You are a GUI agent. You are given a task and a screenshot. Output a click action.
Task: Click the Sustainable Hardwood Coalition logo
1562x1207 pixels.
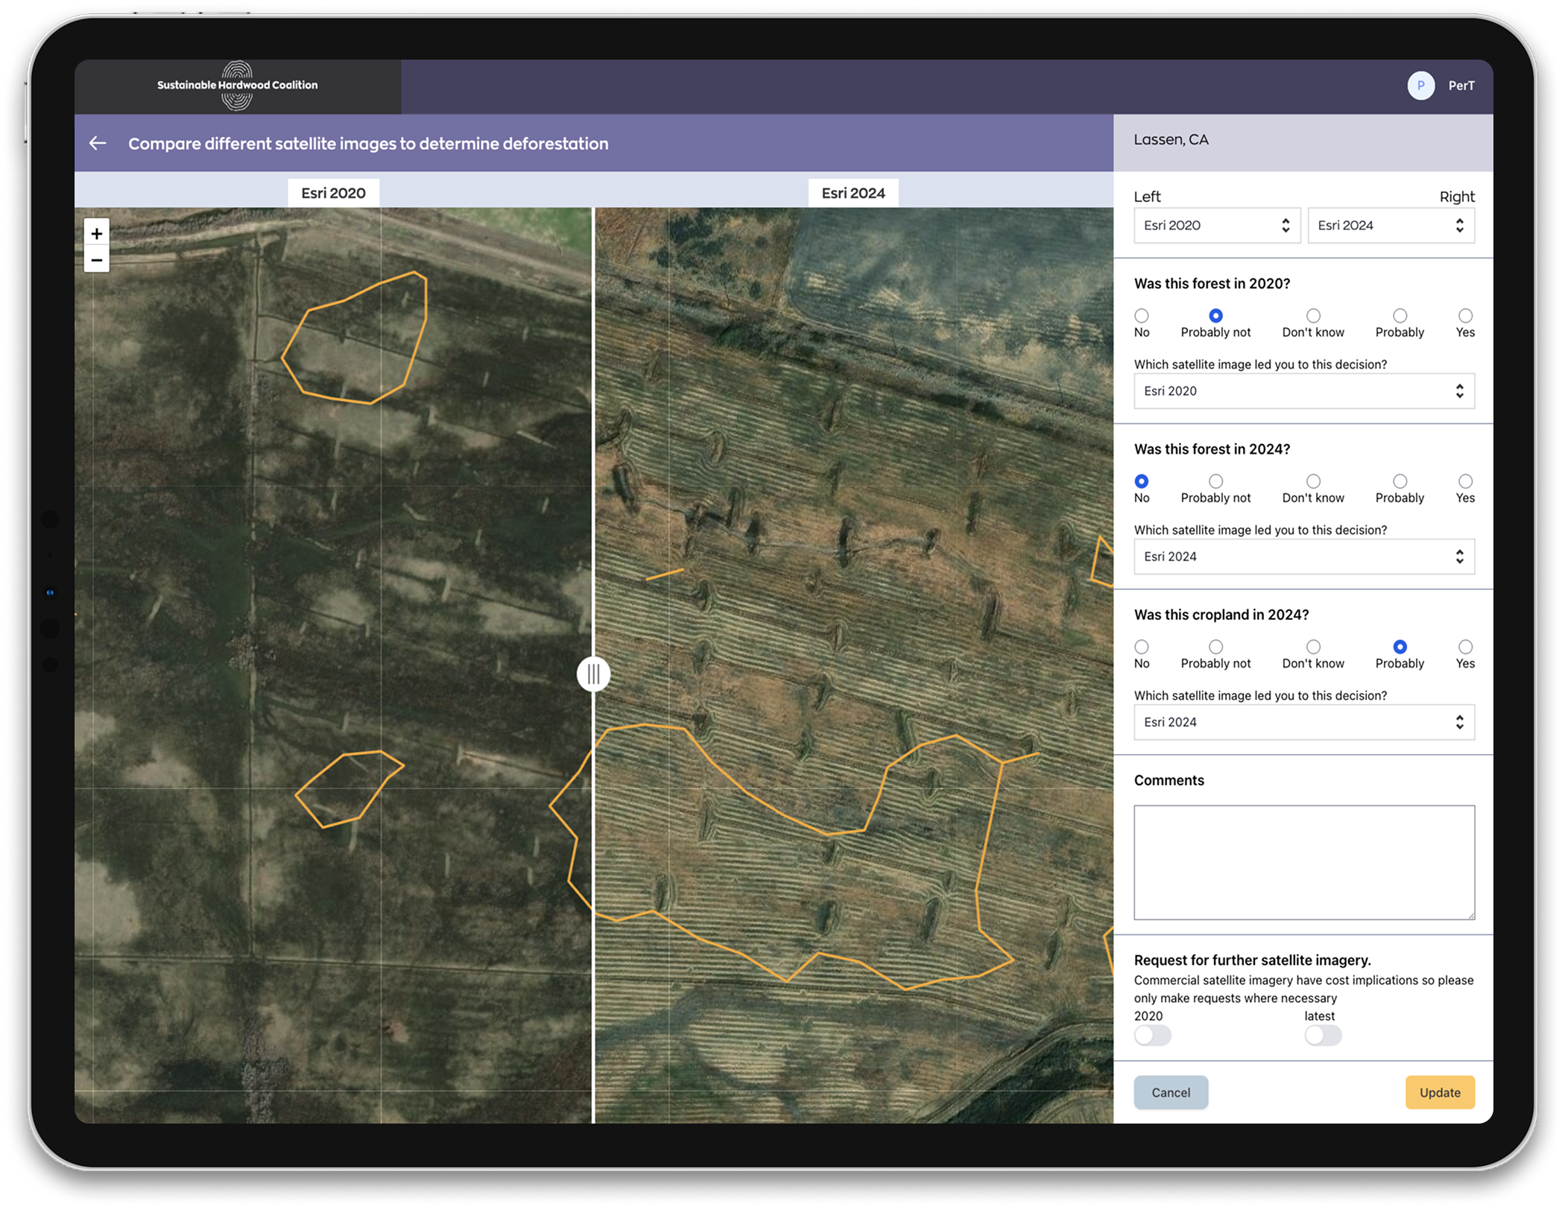pyautogui.click(x=237, y=86)
